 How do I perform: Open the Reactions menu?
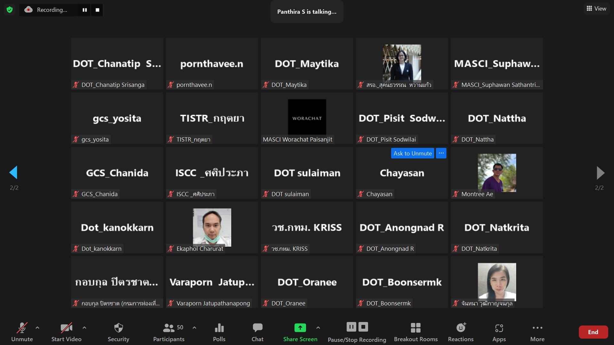click(x=460, y=332)
